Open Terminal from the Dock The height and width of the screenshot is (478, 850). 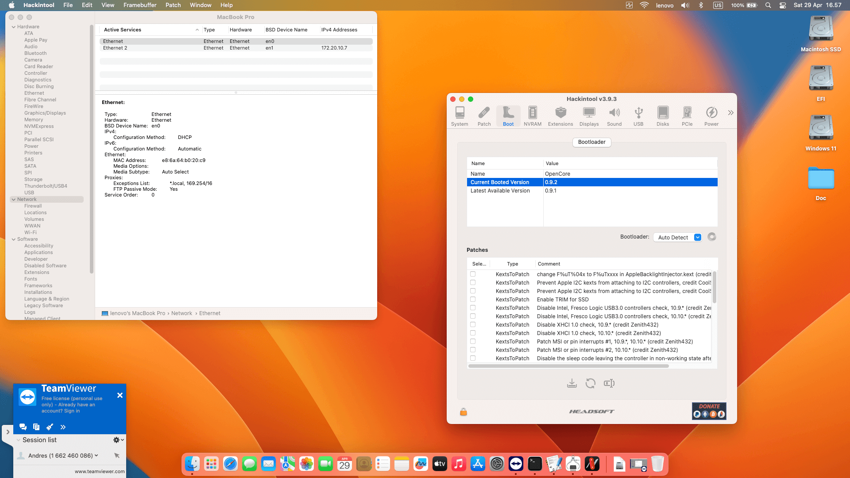coord(535,464)
